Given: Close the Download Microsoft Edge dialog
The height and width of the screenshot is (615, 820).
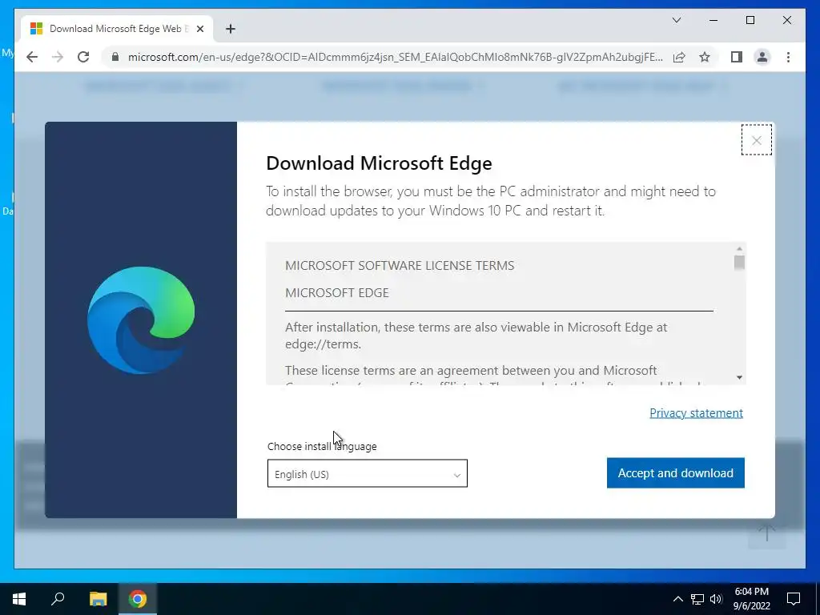Looking at the screenshot, I should (x=756, y=140).
